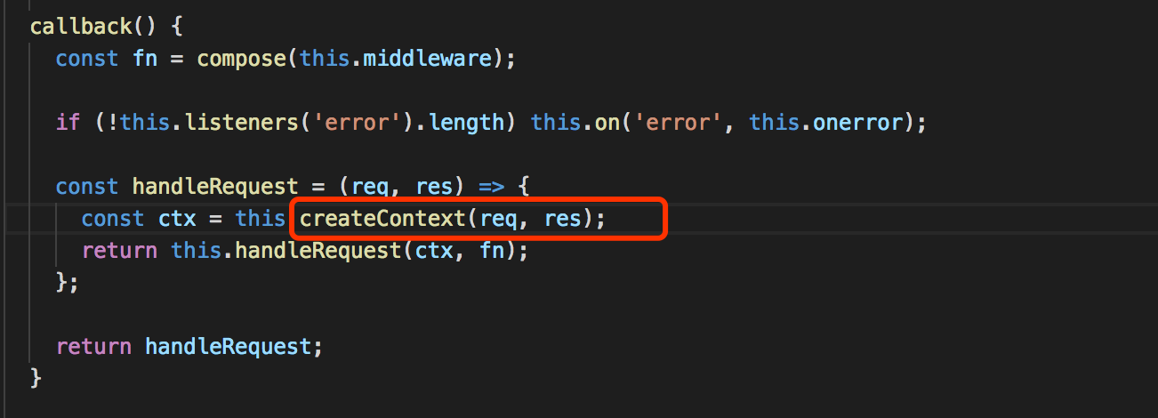Click the final return handleRequest statement
The height and width of the screenshot is (418, 1158).
tap(189, 345)
